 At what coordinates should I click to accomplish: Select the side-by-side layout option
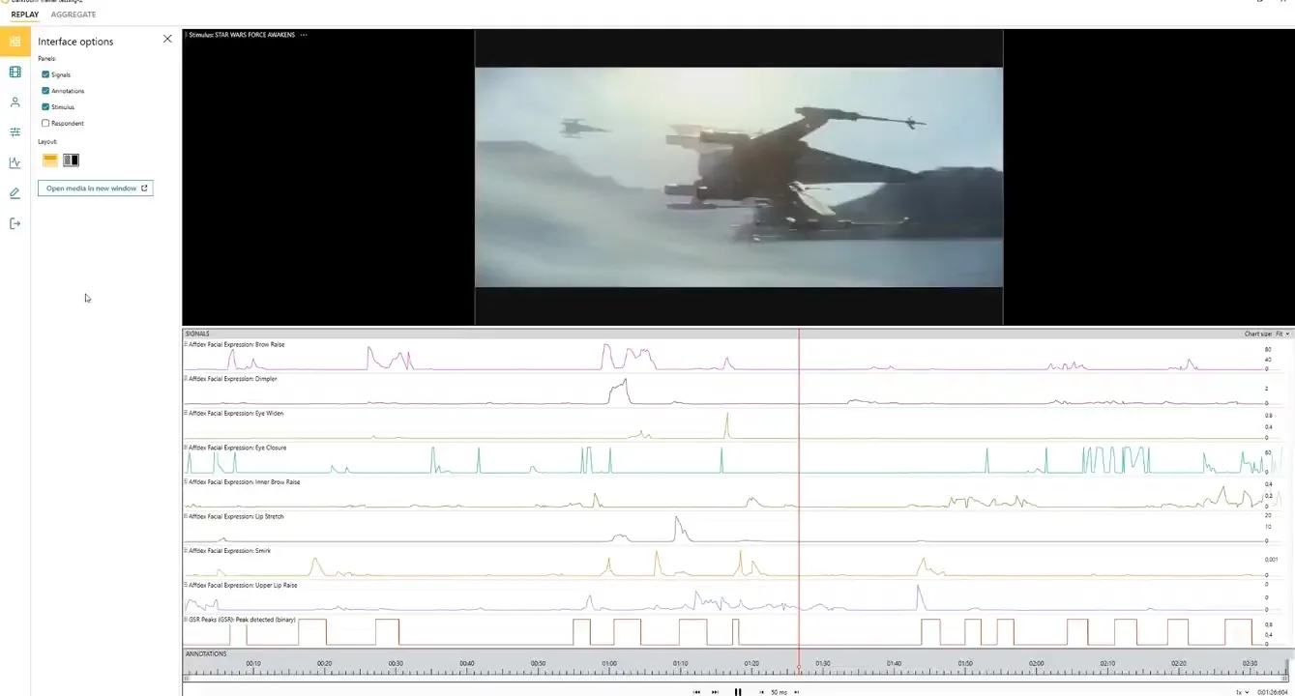click(x=71, y=160)
